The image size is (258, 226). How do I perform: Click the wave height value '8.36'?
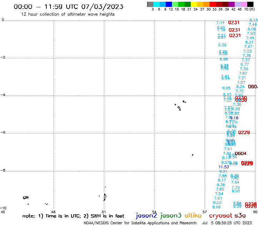(x=221, y=185)
